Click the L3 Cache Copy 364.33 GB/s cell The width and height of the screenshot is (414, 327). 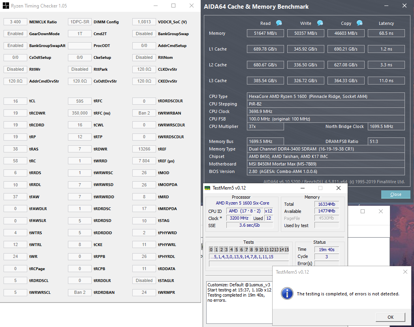coord(346,81)
